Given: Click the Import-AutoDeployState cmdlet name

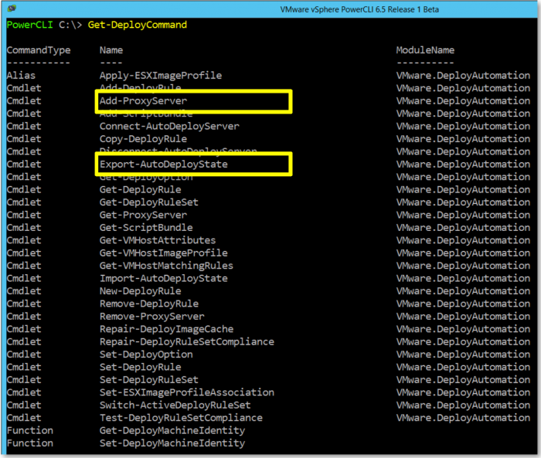Looking at the screenshot, I should 164,279.
